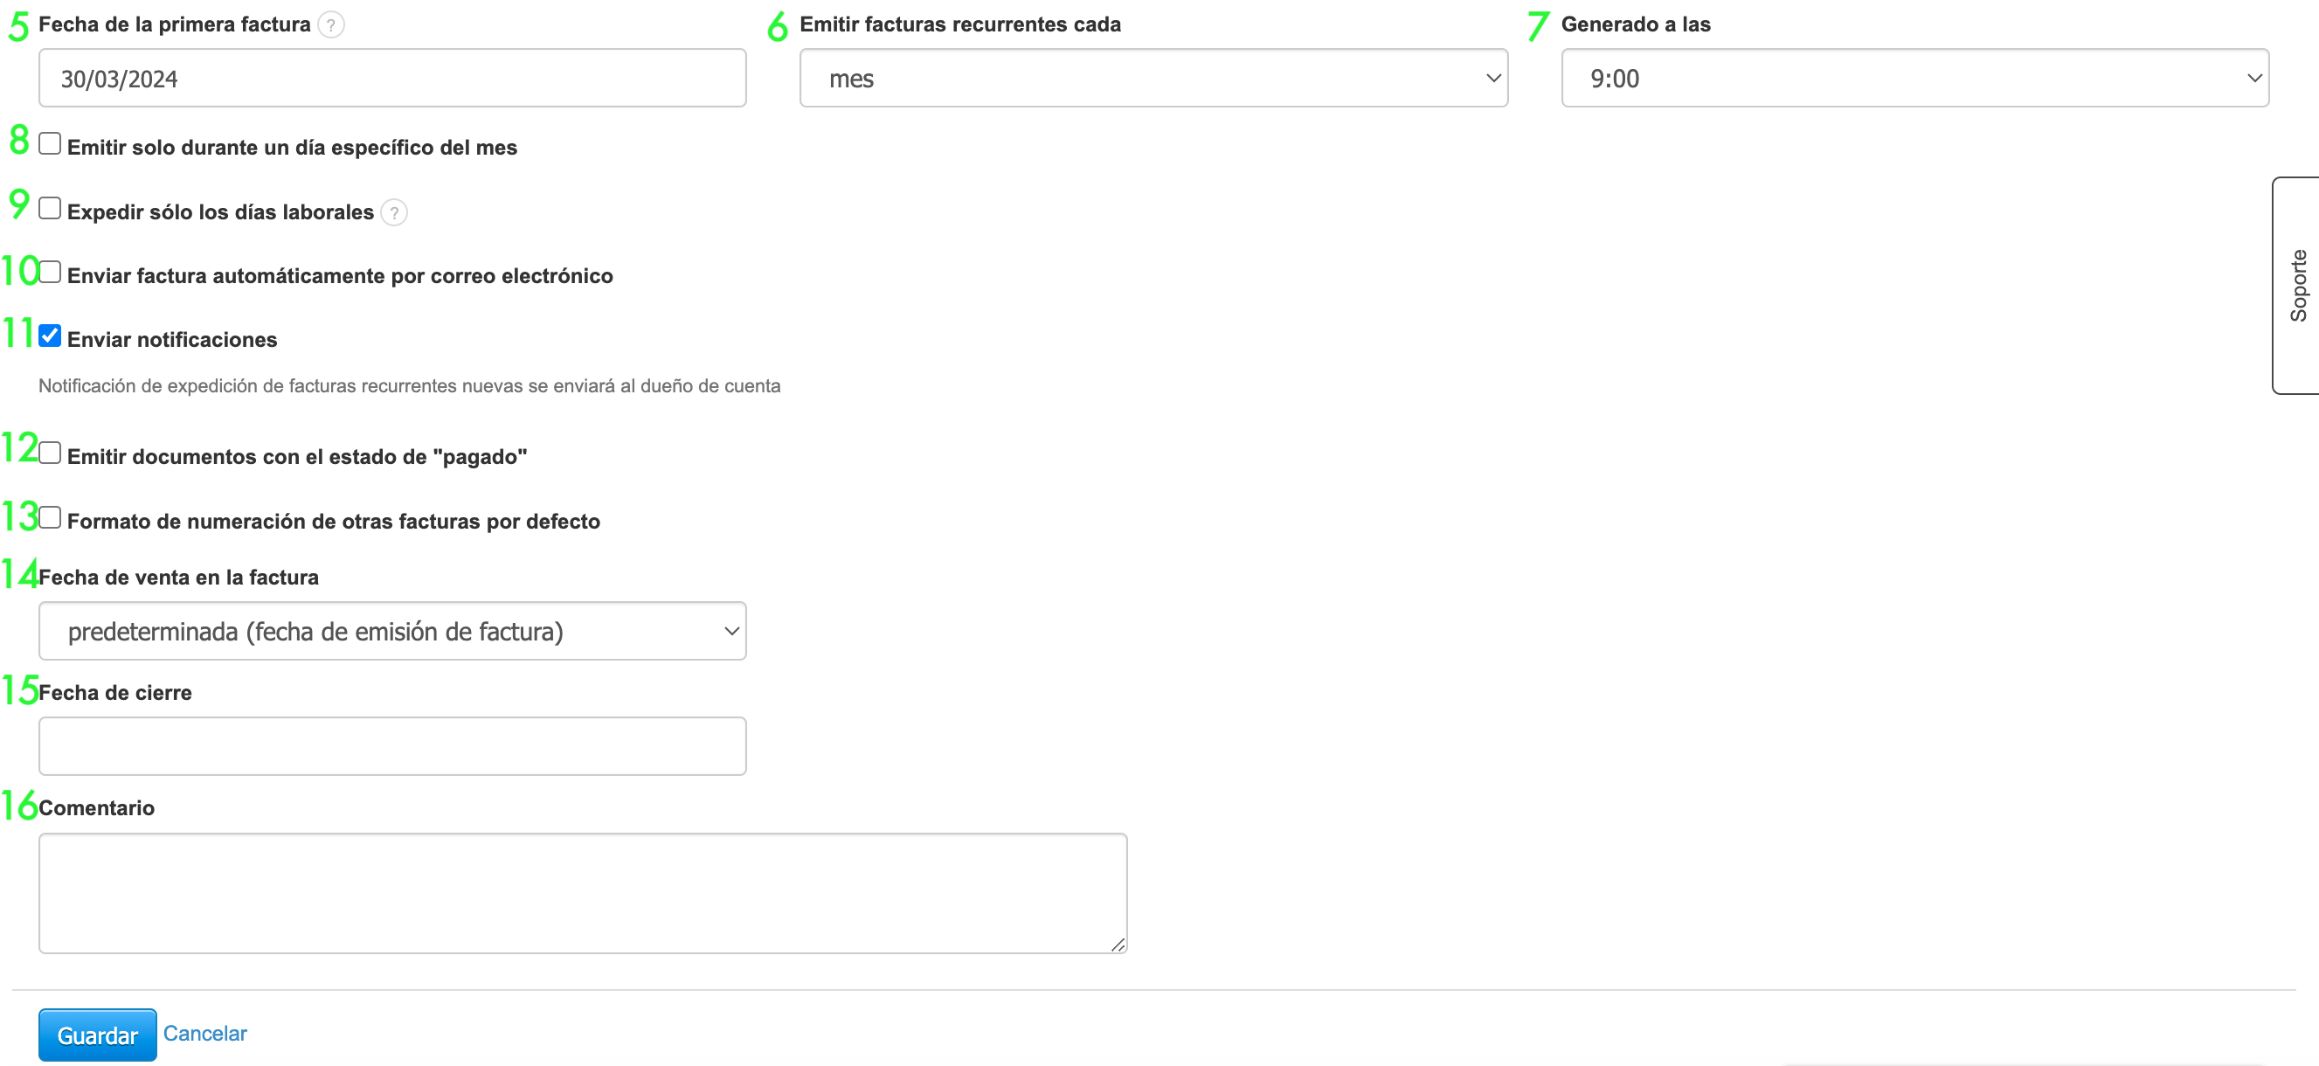
Task: Click help icon next to Expedir sólo los días laborales
Action: pos(393,212)
